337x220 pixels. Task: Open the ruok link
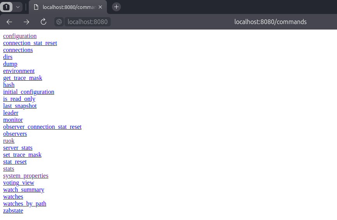pos(9,141)
